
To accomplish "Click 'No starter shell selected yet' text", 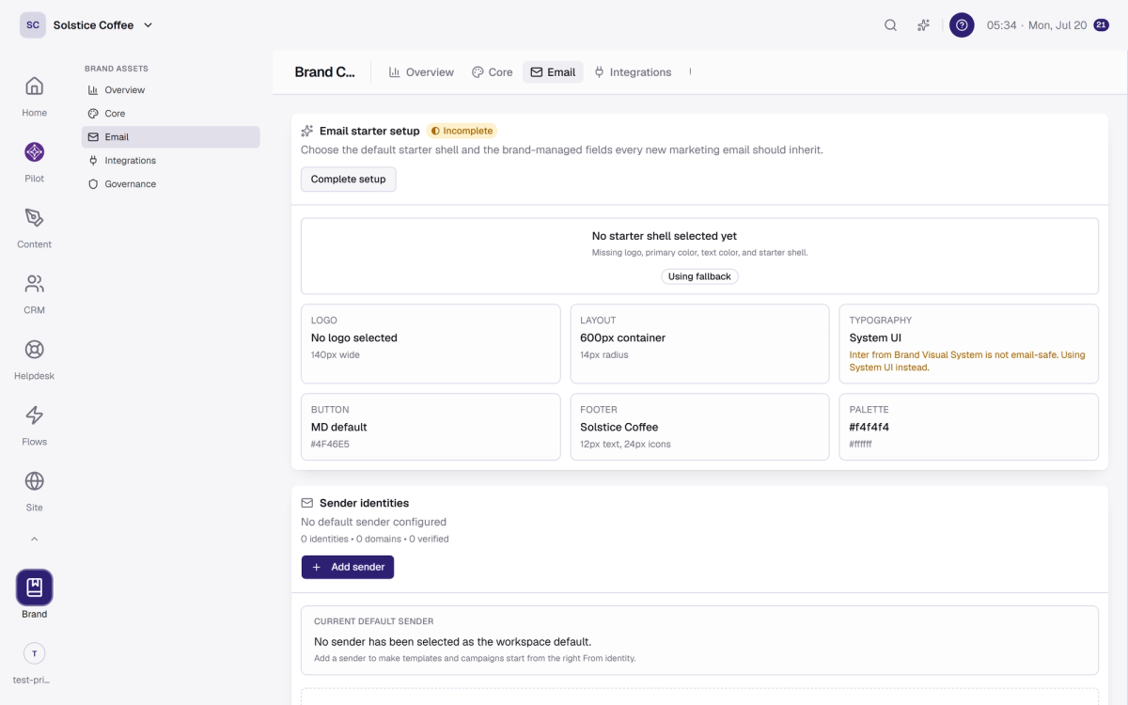I will [x=665, y=236].
